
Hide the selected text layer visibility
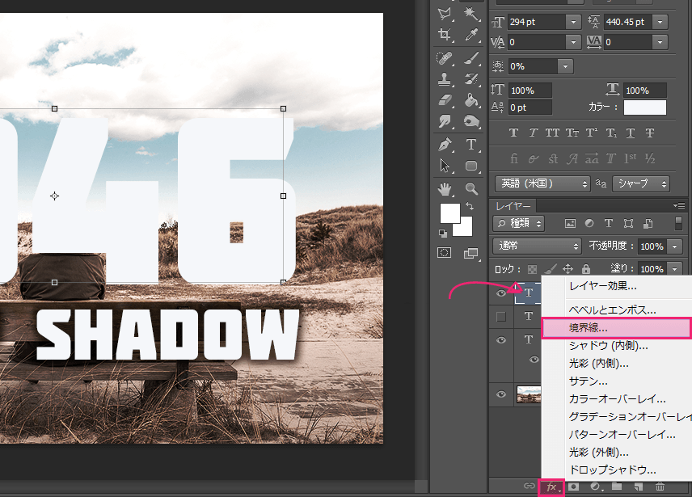500,293
